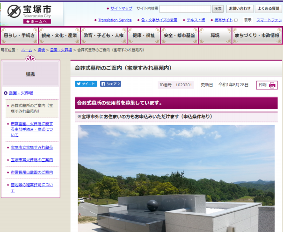This screenshot has width=283, height=232.
Task: Click the Takarazuka City logo
Action: [x=29, y=11]
